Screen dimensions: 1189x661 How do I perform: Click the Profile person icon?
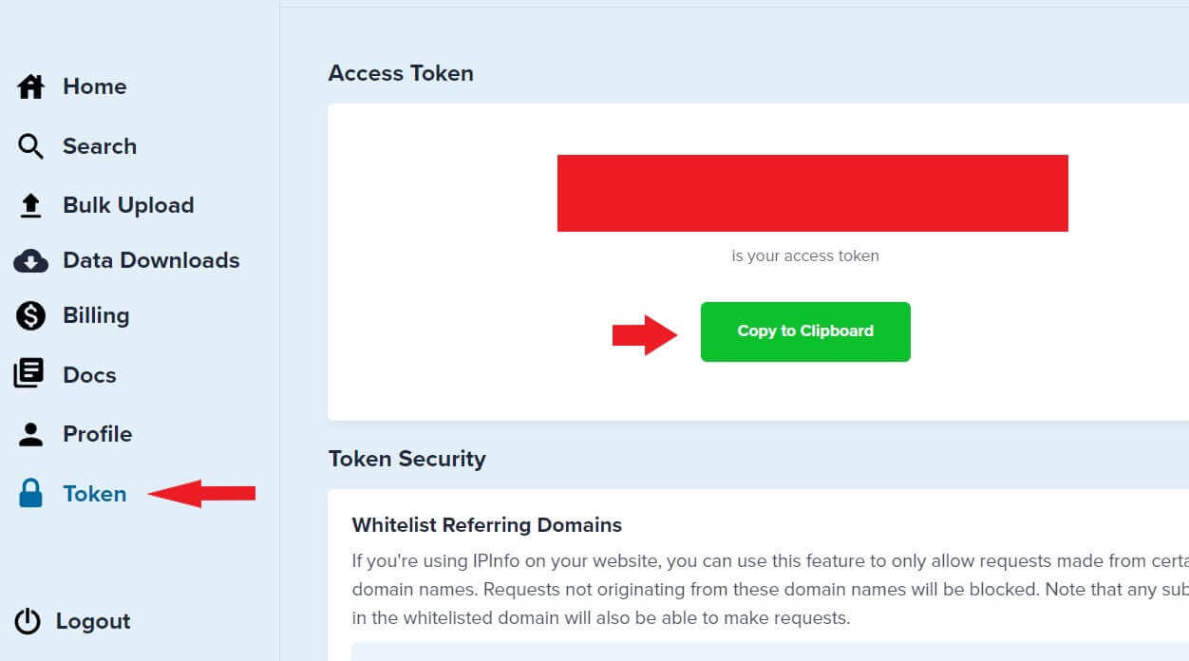(x=31, y=434)
